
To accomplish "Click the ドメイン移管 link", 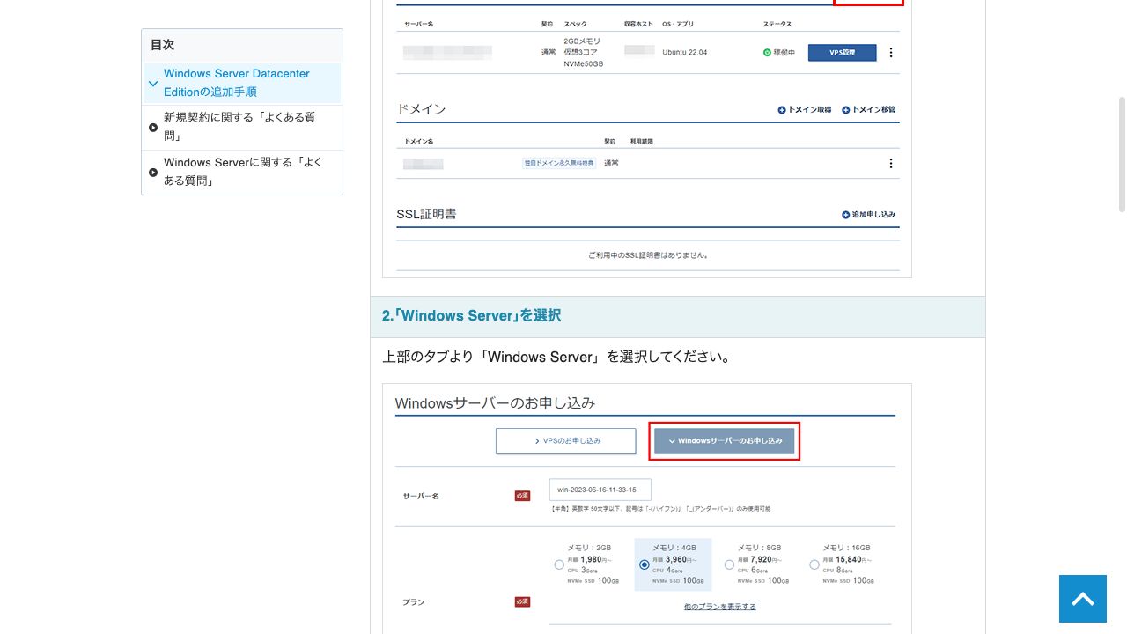I will point(868,110).
